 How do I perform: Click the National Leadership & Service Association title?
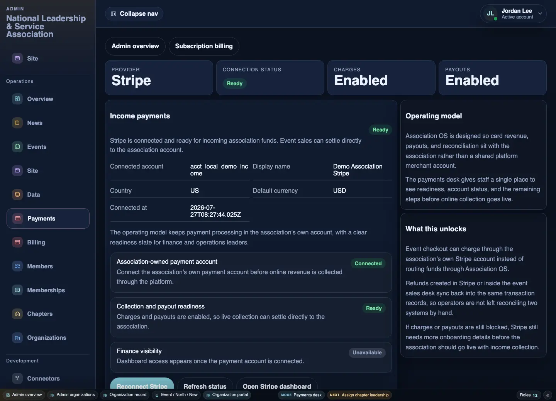point(46,26)
